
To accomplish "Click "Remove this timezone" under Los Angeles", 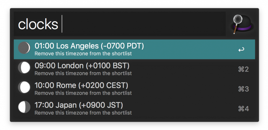I will coord(83,54).
